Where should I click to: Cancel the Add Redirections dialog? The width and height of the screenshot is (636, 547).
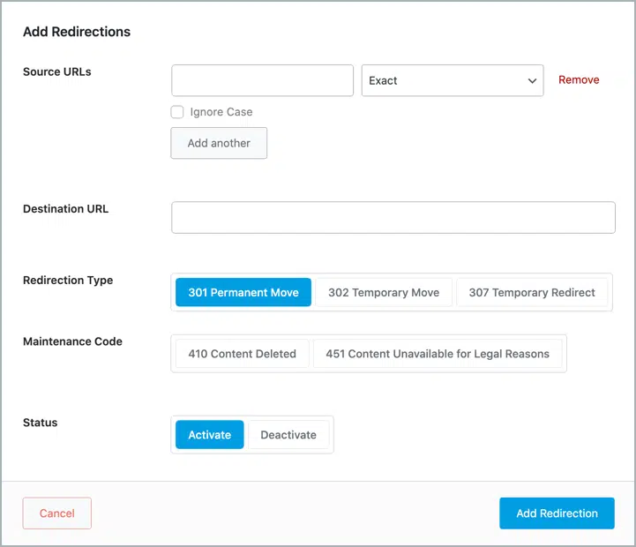(x=56, y=513)
